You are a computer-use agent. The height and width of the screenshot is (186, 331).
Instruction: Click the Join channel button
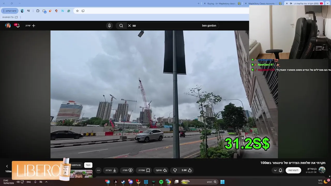[x=293, y=170]
